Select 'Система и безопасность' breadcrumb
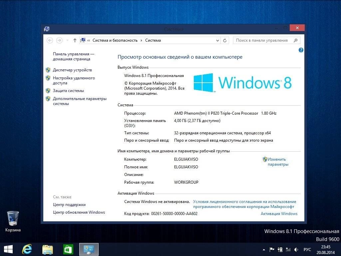Image resolution: width=341 pixels, height=256 pixels. coord(115,40)
